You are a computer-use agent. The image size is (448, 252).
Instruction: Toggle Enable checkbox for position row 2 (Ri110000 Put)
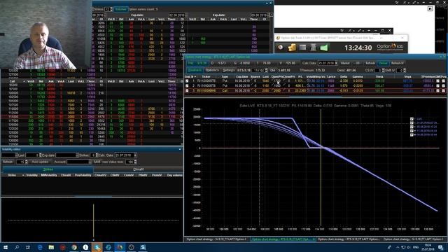[x=187, y=85]
